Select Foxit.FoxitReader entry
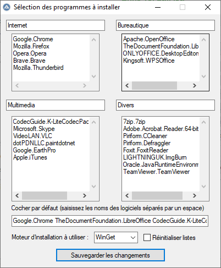Screen dimensions: 221x268 click(146, 150)
